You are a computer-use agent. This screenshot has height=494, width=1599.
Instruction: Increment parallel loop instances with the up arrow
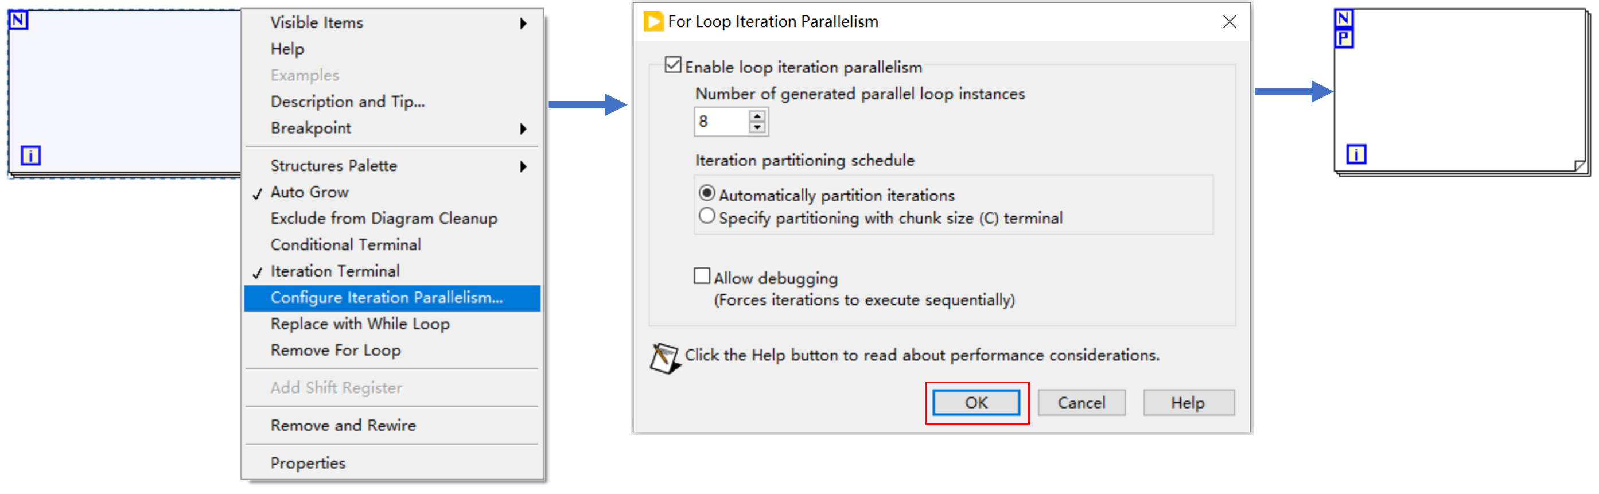[758, 116]
